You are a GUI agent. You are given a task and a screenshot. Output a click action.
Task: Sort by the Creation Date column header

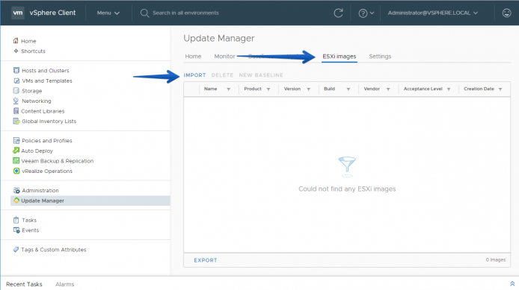point(479,89)
